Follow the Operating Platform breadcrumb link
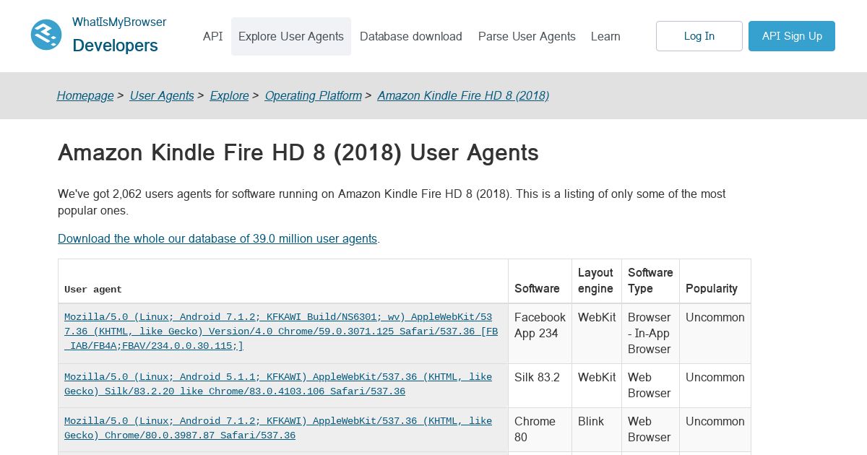Image resolution: width=867 pixels, height=455 pixels. [x=313, y=95]
